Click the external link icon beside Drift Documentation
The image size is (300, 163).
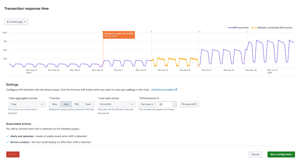tap(176, 90)
